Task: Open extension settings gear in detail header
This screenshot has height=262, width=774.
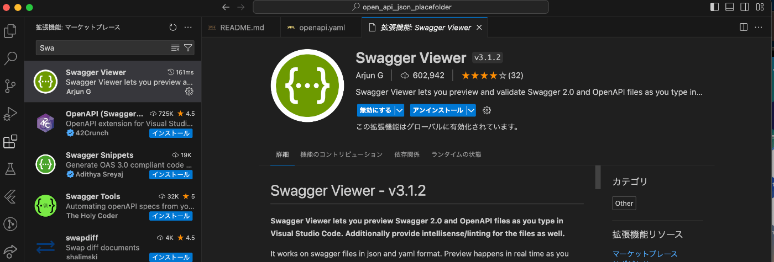Action: pyautogui.click(x=487, y=110)
